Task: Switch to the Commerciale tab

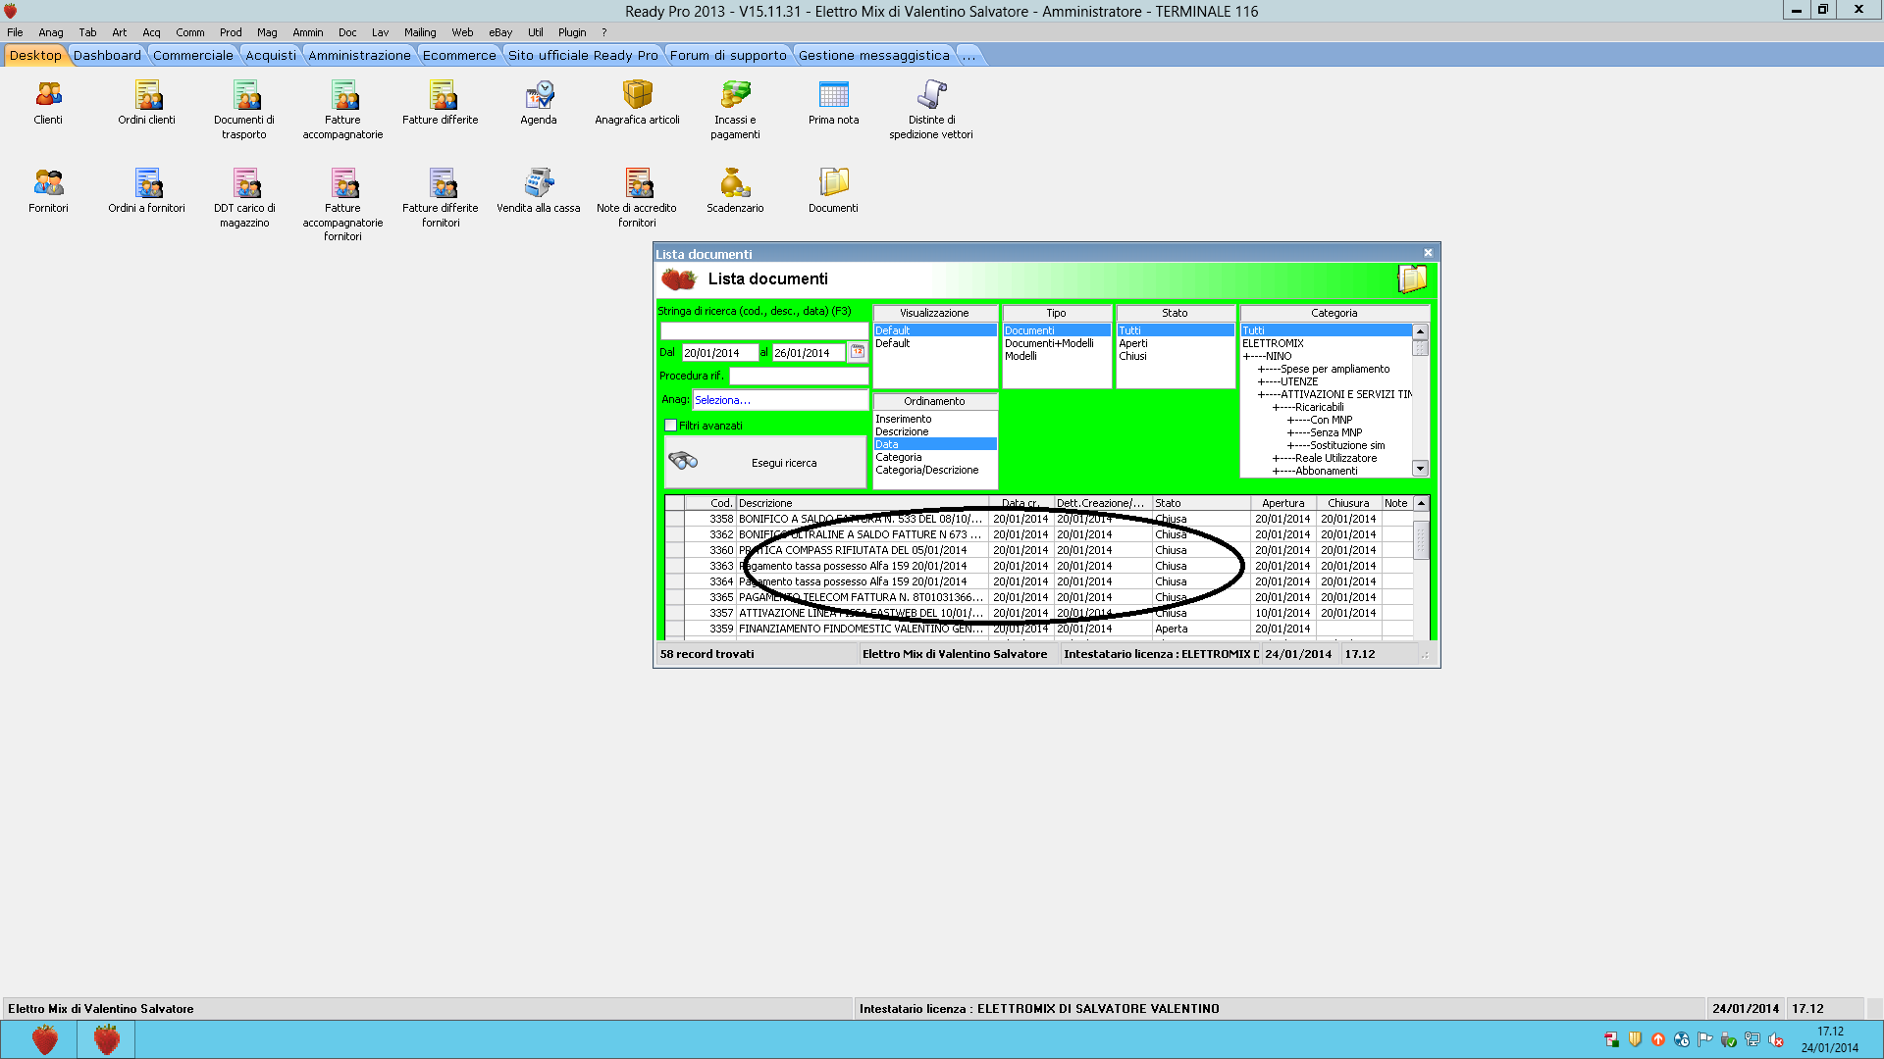Action: [x=192, y=55]
